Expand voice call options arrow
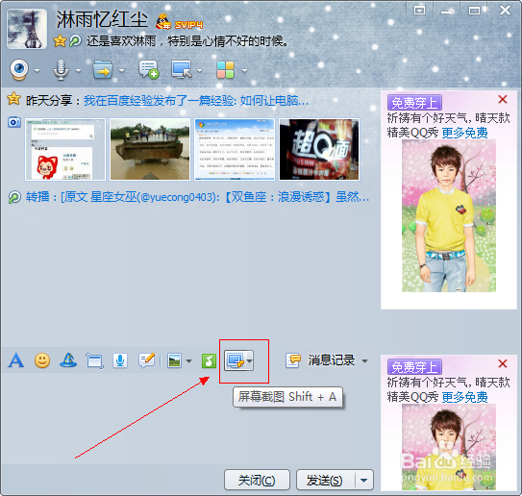The image size is (522, 496). (78, 70)
